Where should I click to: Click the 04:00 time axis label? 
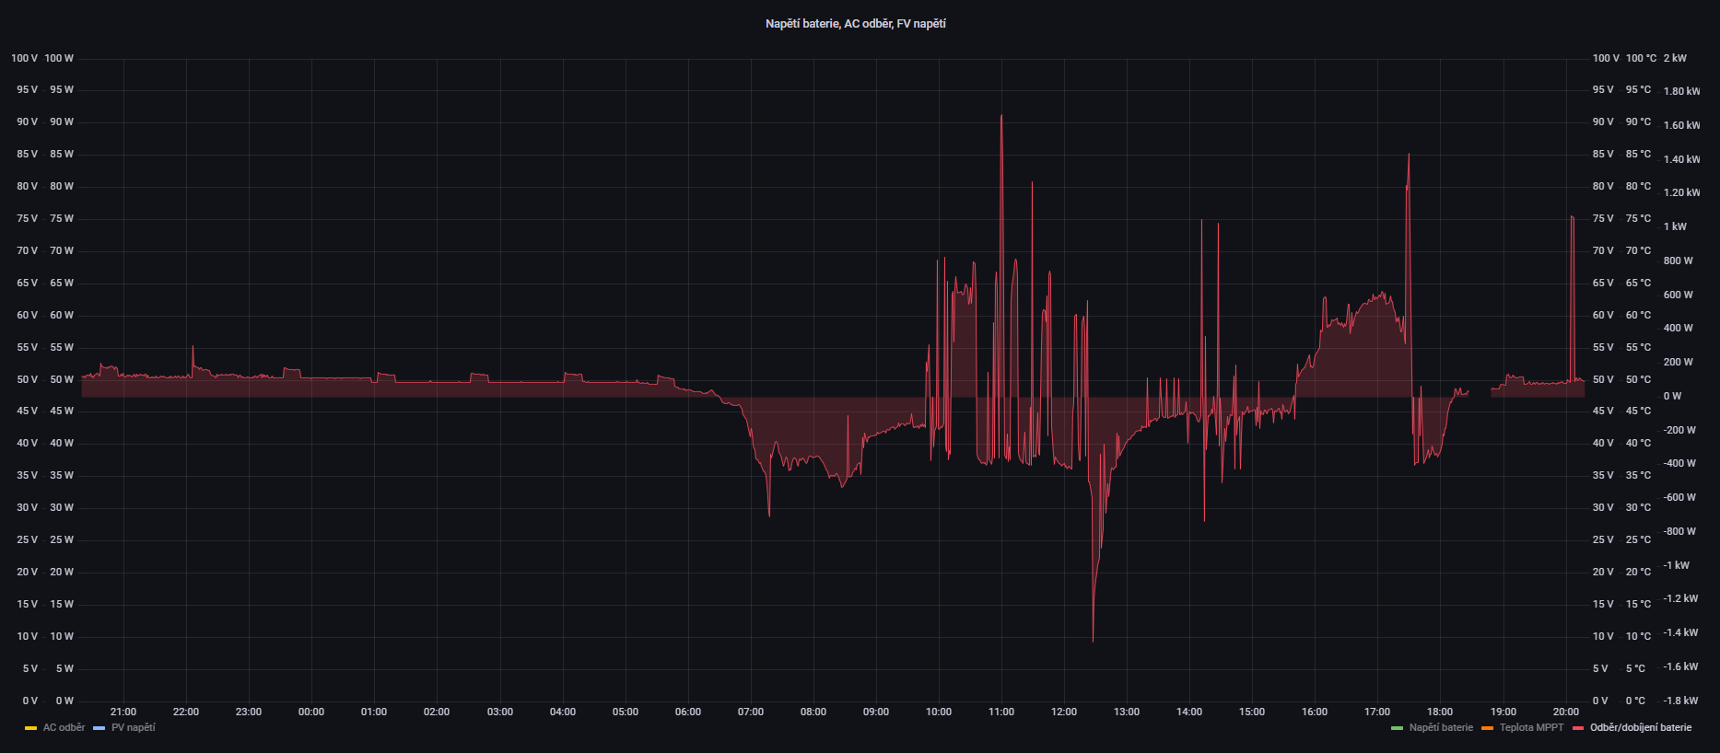pos(563,712)
